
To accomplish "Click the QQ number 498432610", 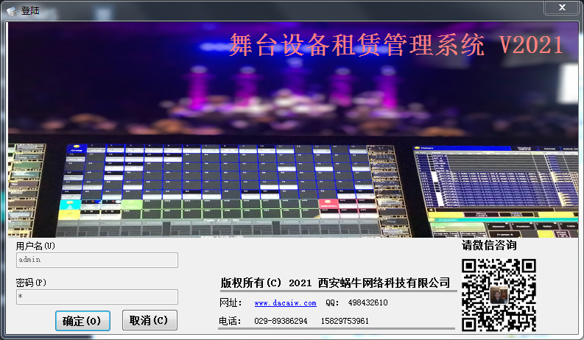I will (367, 303).
